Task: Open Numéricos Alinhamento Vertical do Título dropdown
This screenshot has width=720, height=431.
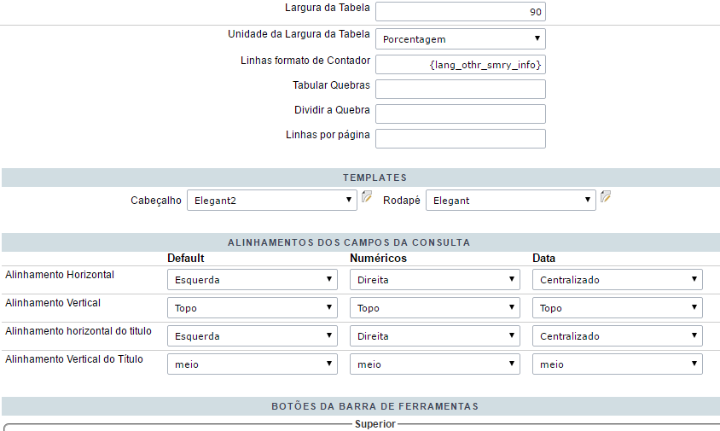Action: pos(435,364)
